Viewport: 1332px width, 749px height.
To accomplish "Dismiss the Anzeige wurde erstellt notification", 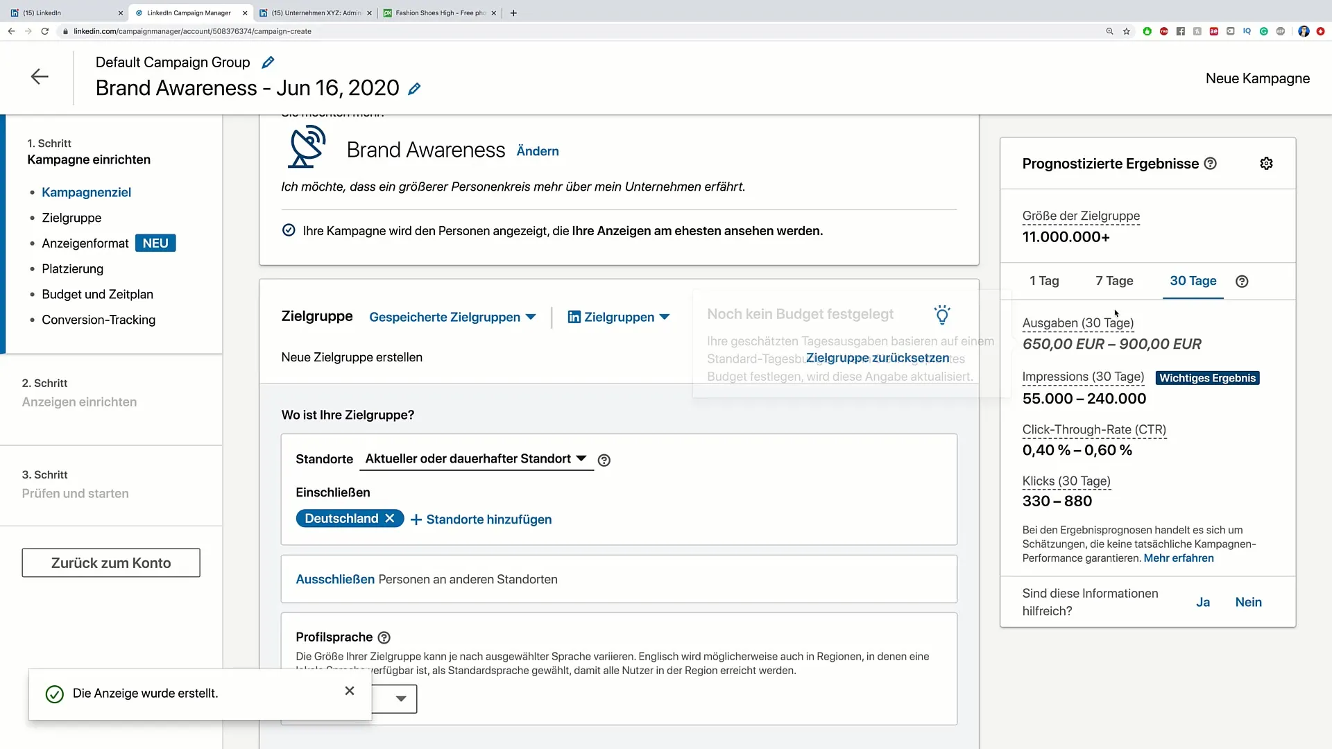I will tap(350, 691).
